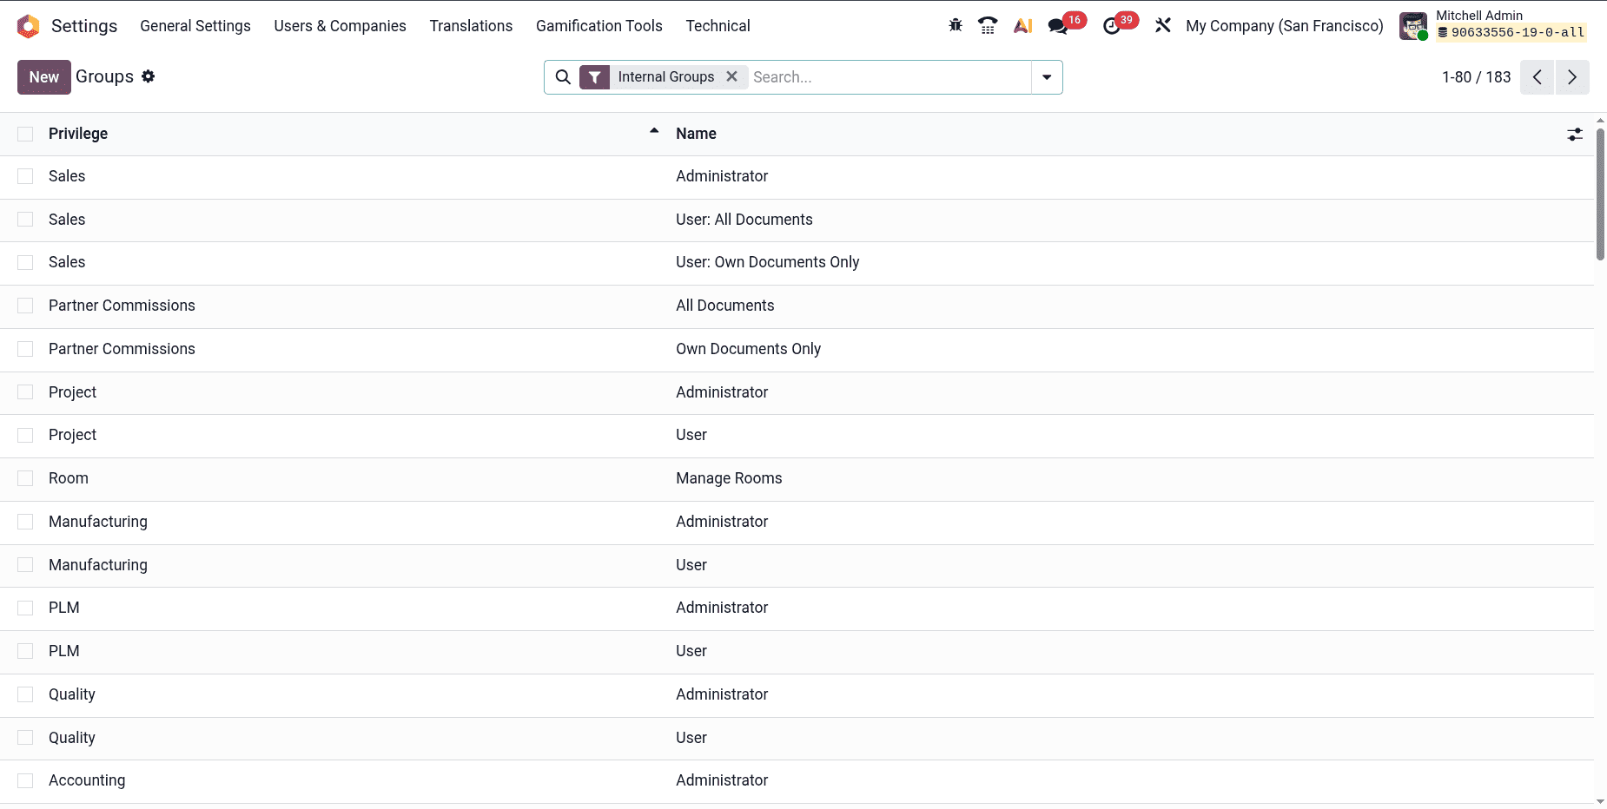Check the Sales Administrator row checkbox
This screenshot has height=809, width=1607.
click(x=24, y=175)
